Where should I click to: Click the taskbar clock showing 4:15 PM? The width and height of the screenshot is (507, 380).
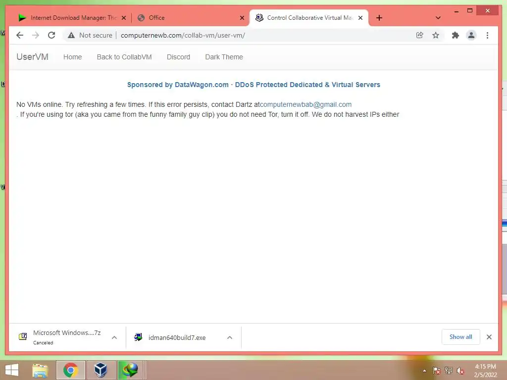click(485, 371)
